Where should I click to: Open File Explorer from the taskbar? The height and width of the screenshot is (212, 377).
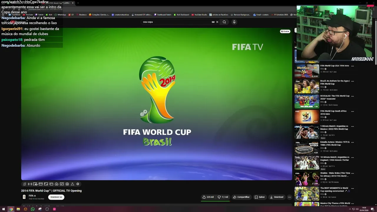pos(18,209)
